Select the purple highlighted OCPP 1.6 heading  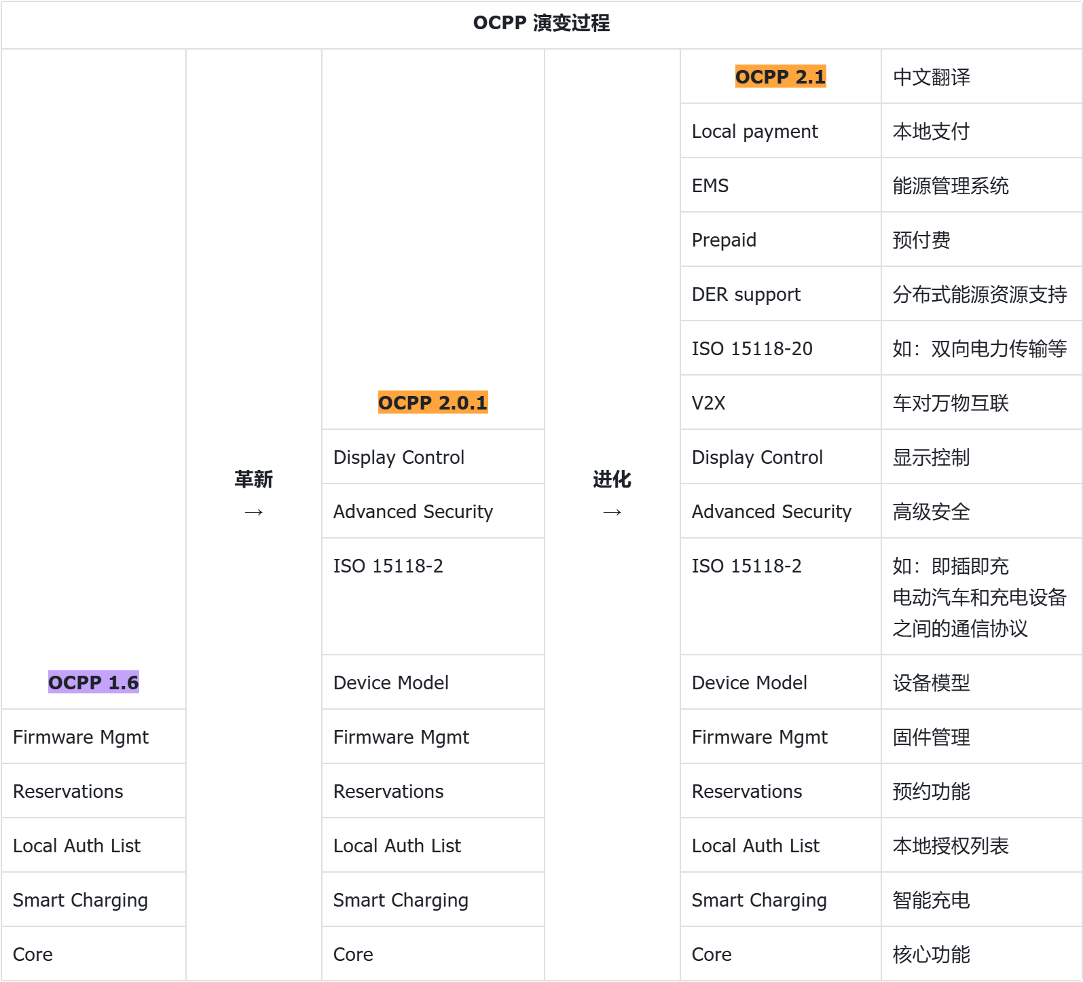[94, 683]
